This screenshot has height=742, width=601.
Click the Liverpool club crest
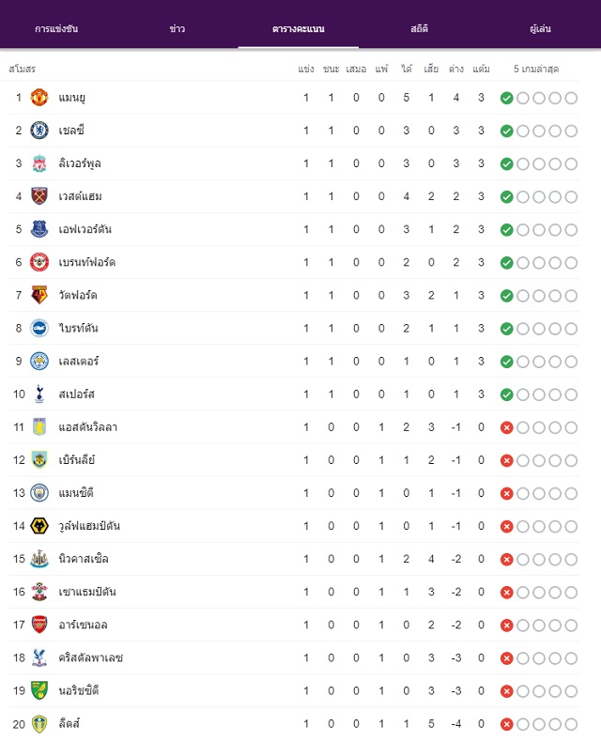point(39,163)
